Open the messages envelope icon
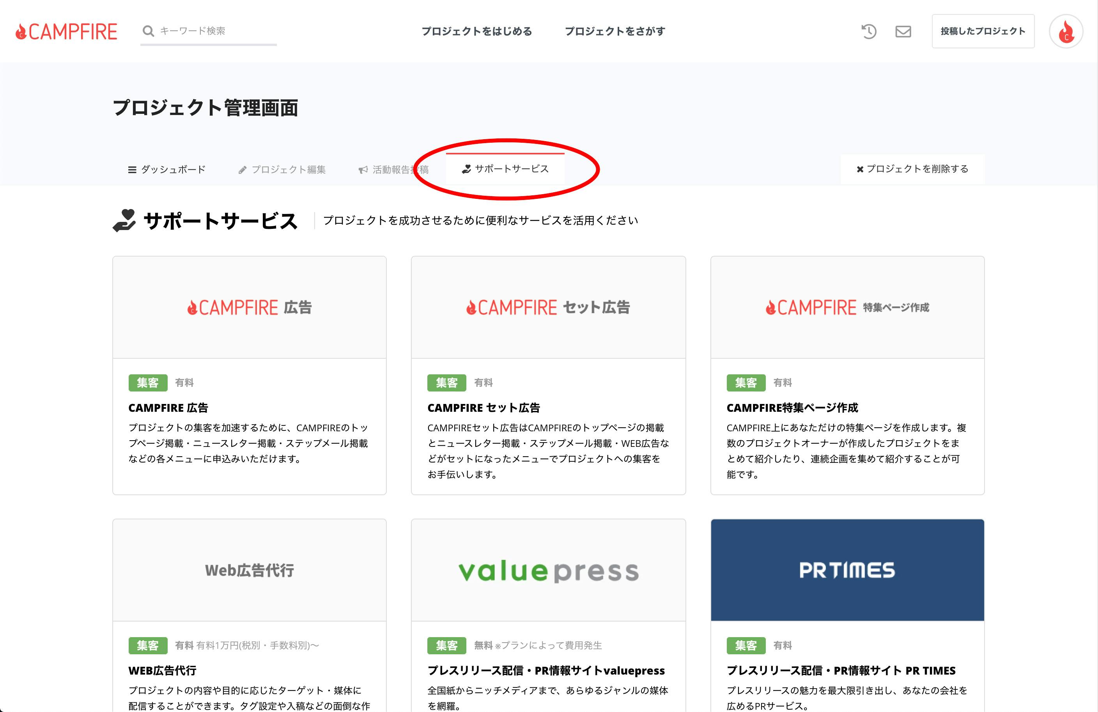This screenshot has width=1098, height=712. 903,31
